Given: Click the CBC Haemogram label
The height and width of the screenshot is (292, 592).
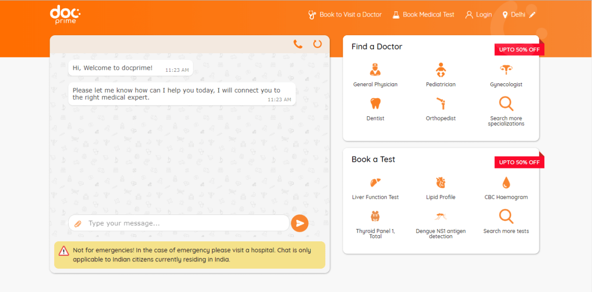Looking at the screenshot, I should pyautogui.click(x=506, y=197).
